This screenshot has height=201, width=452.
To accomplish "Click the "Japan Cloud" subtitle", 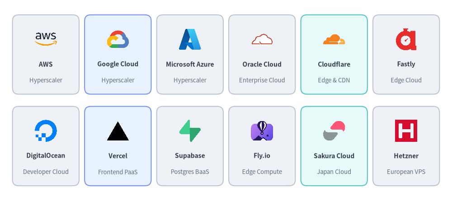I will [x=334, y=172].
